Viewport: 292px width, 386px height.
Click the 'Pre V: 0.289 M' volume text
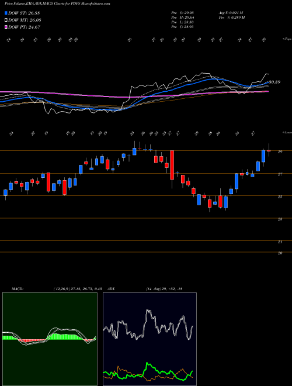[231, 18]
